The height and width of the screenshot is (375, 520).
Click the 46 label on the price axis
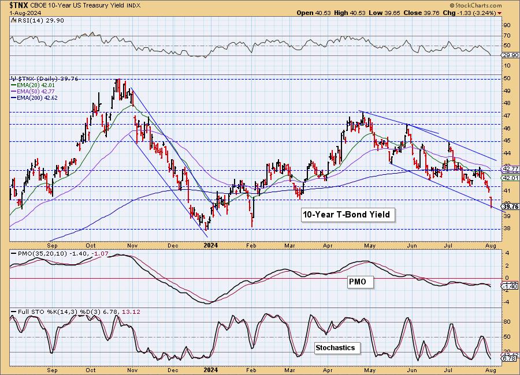[507, 129]
